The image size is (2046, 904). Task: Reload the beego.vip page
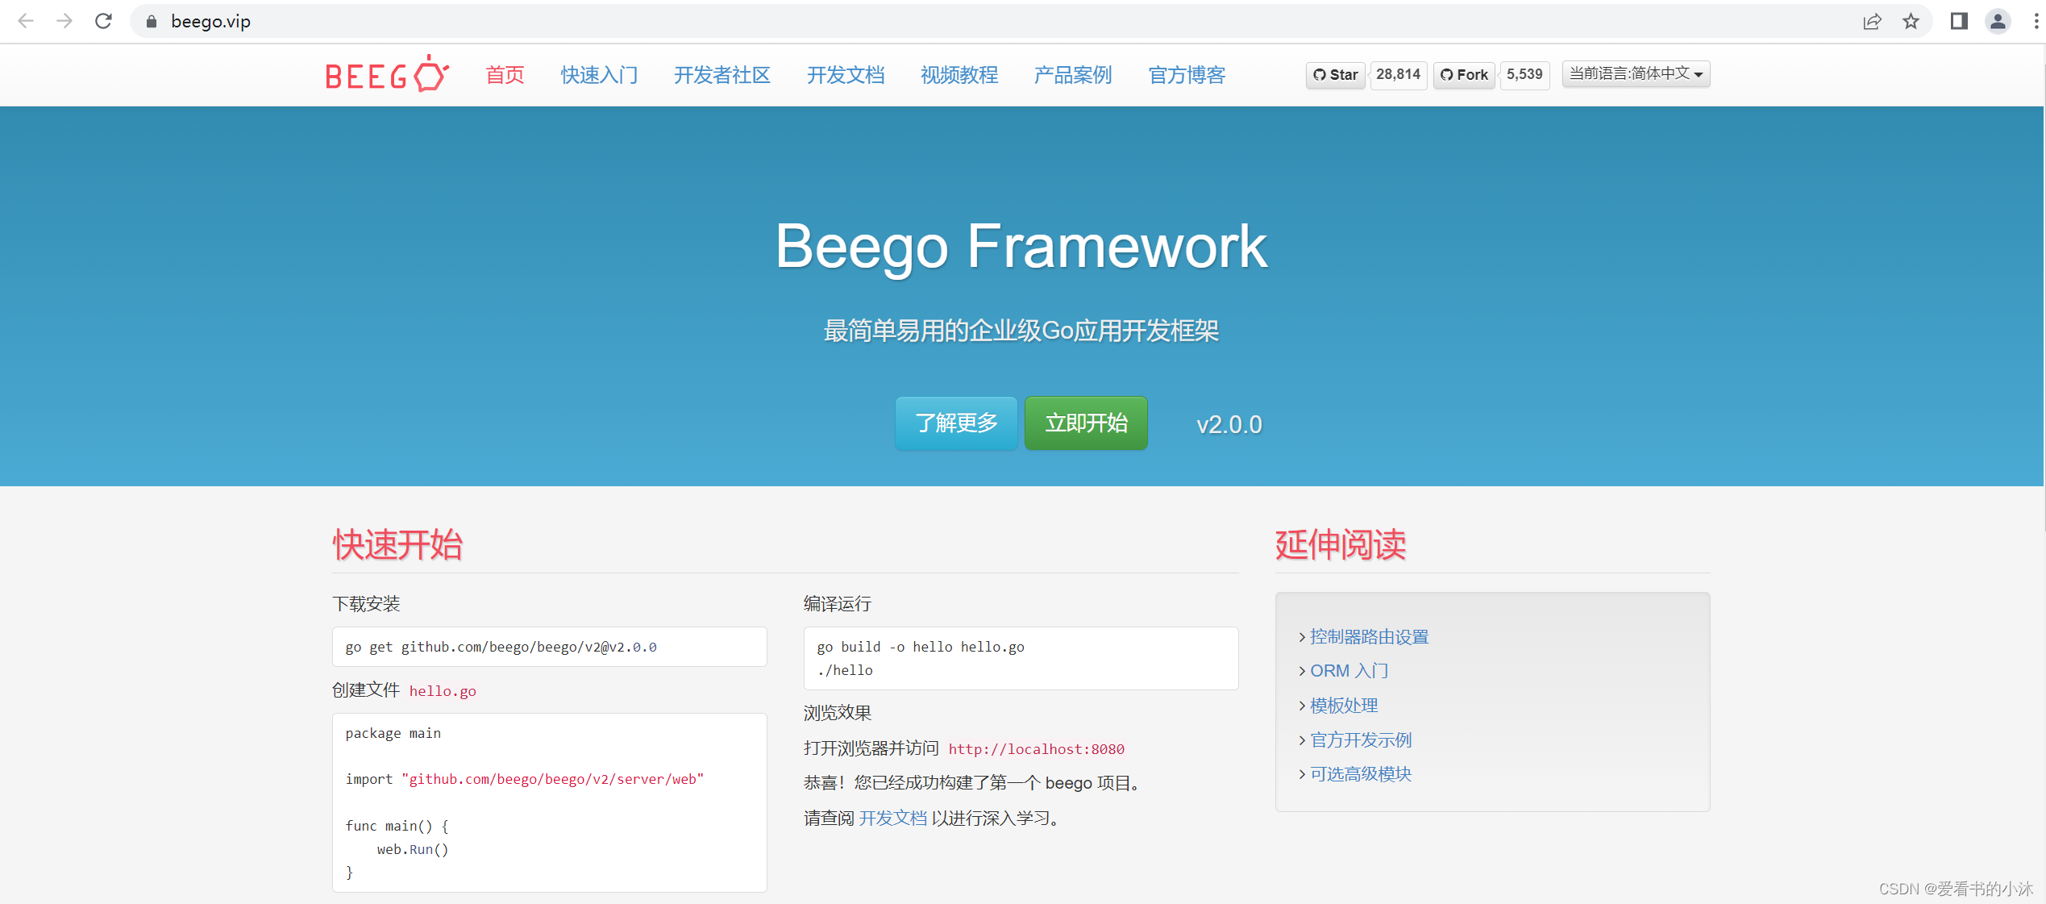click(103, 21)
